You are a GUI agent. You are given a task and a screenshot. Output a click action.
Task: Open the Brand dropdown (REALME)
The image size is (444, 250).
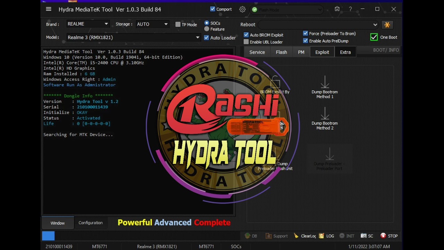tap(88, 24)
